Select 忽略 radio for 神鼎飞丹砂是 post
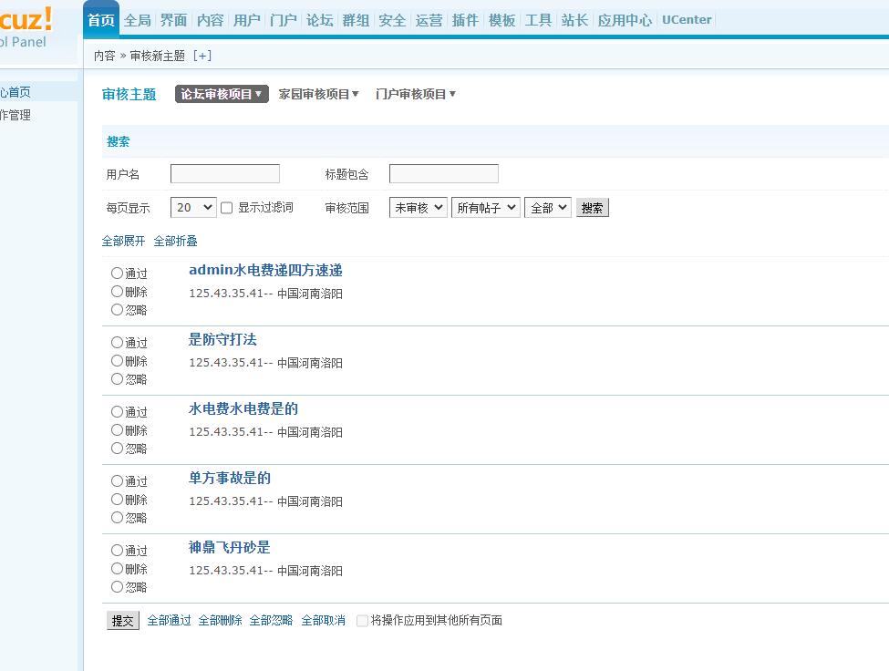This screenshot has height=671, width=889. (x=117, y=586)
